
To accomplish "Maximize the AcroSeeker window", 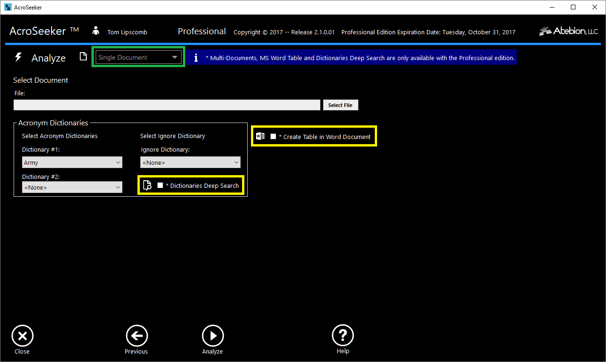I will coord(573,7).
